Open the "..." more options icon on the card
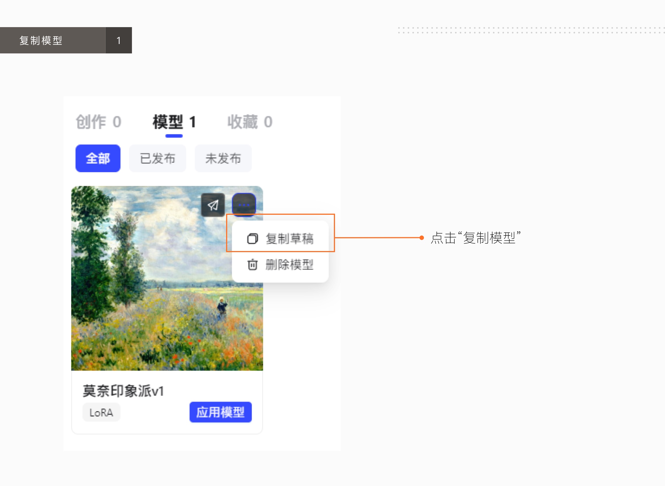The height and width of the screenshot is (486, 665). pos(244,205)
